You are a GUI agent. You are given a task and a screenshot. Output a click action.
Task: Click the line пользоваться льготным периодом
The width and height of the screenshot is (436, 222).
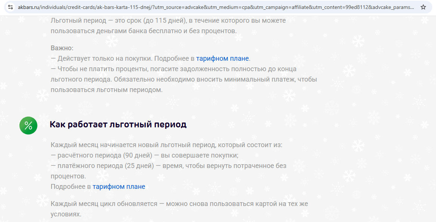(x=106, y=90)
